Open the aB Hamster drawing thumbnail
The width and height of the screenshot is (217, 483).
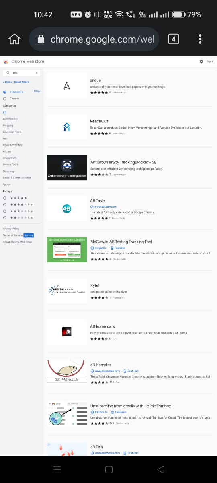[67, 373]
